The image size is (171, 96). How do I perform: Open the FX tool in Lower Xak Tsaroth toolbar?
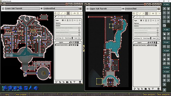click(x=65, y=13)
